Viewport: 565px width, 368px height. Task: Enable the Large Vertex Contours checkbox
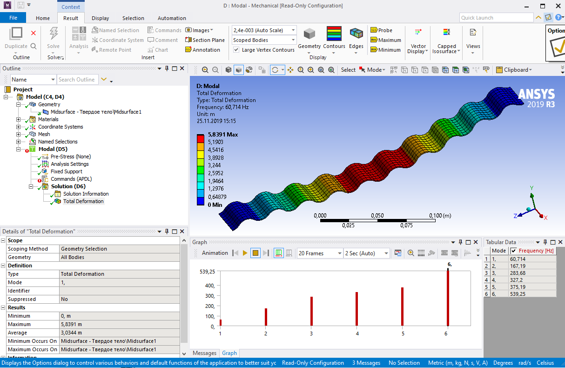pos(237,49)
